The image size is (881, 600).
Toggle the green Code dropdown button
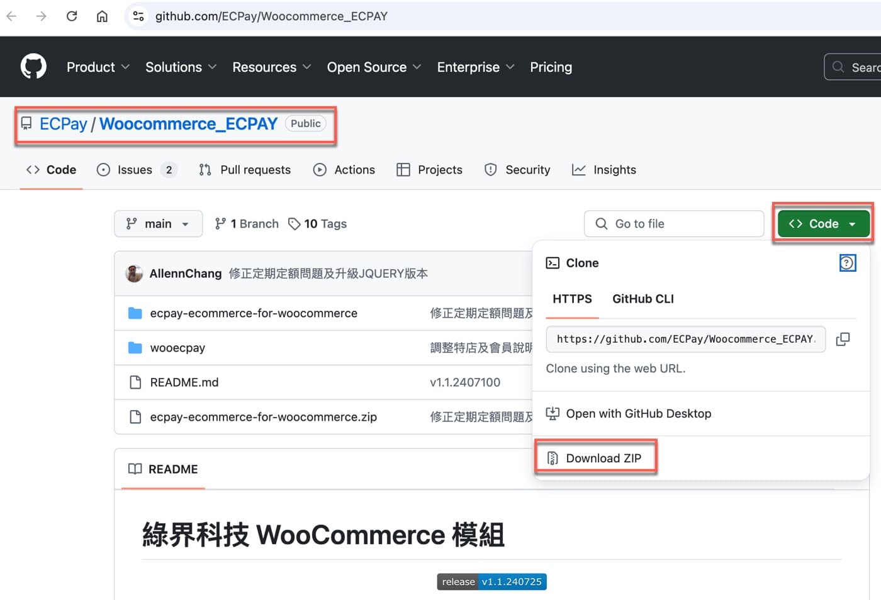pos(823,223)
